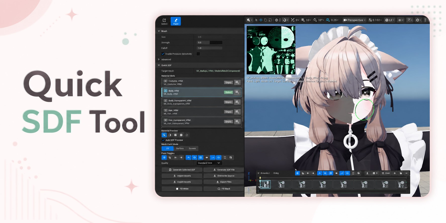Uncheck the Auto SDF Preview checkbox

[x=163, y=140]
